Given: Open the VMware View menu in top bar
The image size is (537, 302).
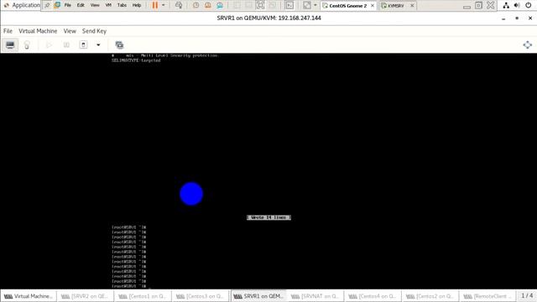Looking at the screenshot, I should pos(95,5).
